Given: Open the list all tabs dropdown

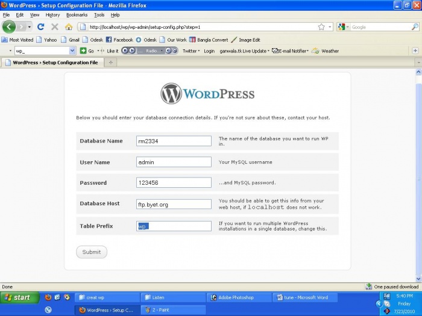Looking at the screenshot, I should 418,63.
